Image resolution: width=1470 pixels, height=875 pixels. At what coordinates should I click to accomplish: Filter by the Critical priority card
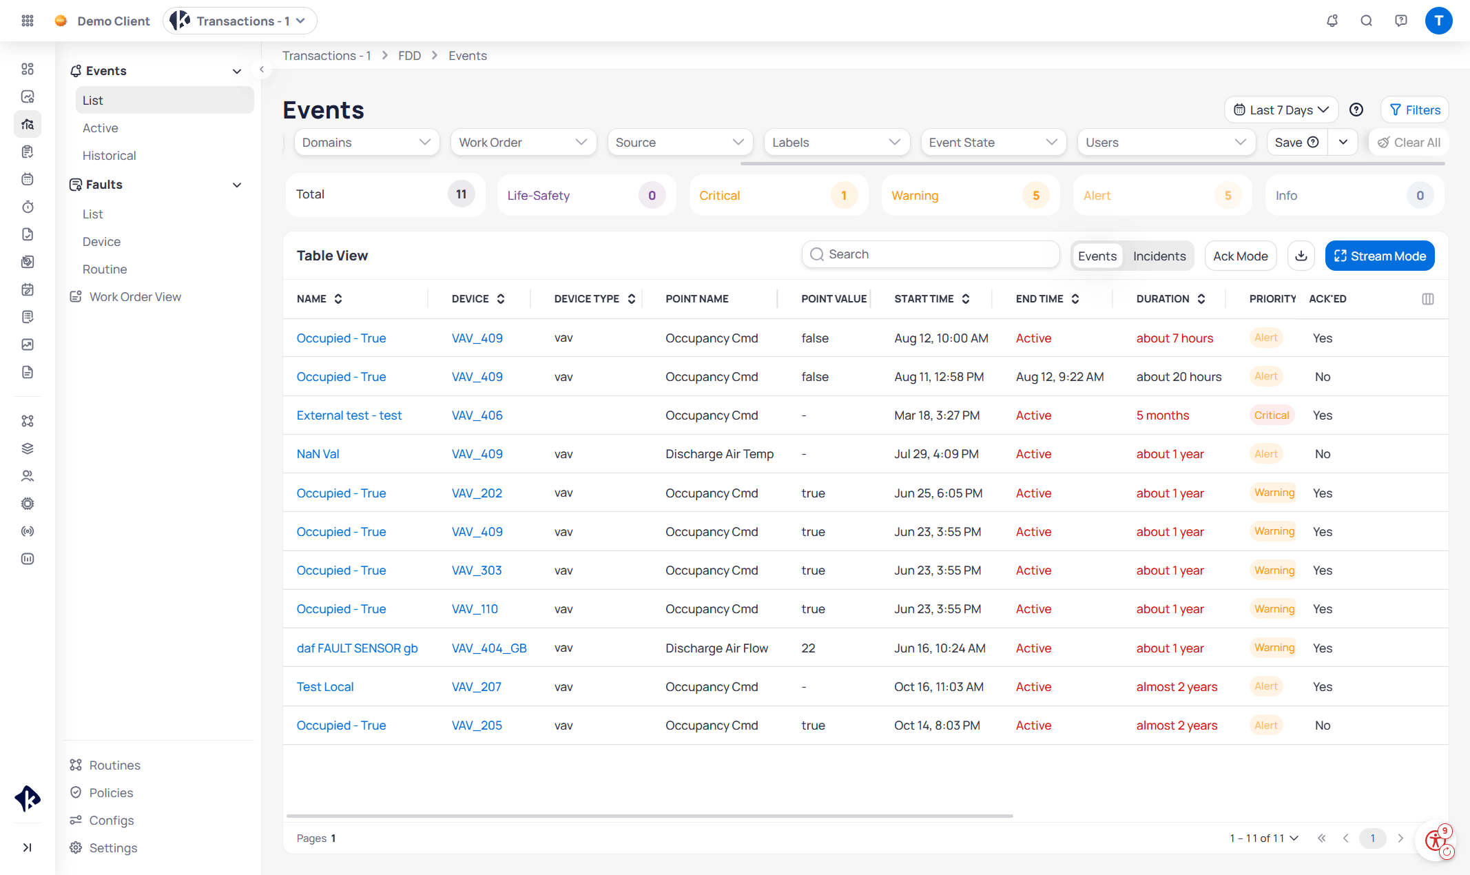pyautogui.click(x=778, y=196)
